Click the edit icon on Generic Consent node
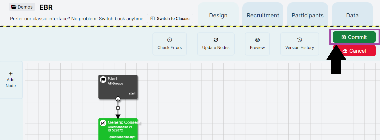The width and height of the screenshot is (380, 140). click(x=103, y=123)
